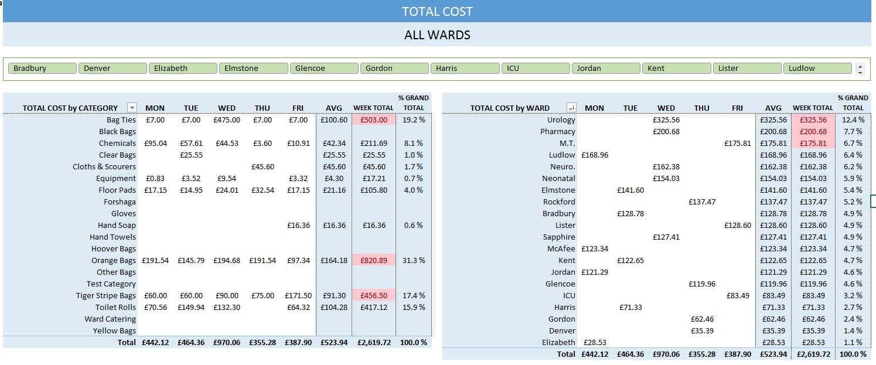Click the highlighted Orange Bags week total £820.89
The width and height of the screenshot is (876, 365).
pos(373,261)
